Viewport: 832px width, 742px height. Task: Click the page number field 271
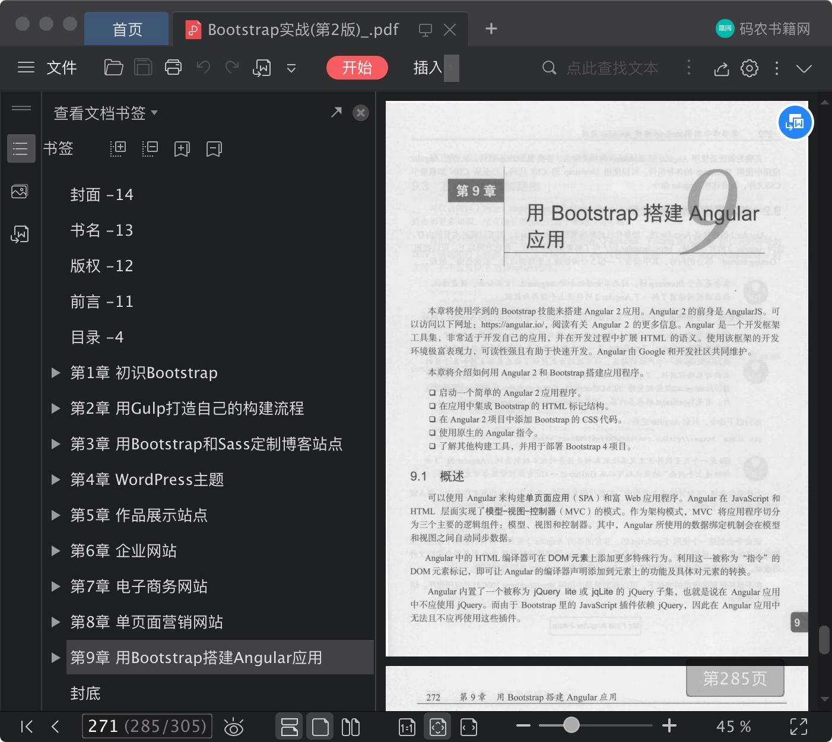pos(147,726)
